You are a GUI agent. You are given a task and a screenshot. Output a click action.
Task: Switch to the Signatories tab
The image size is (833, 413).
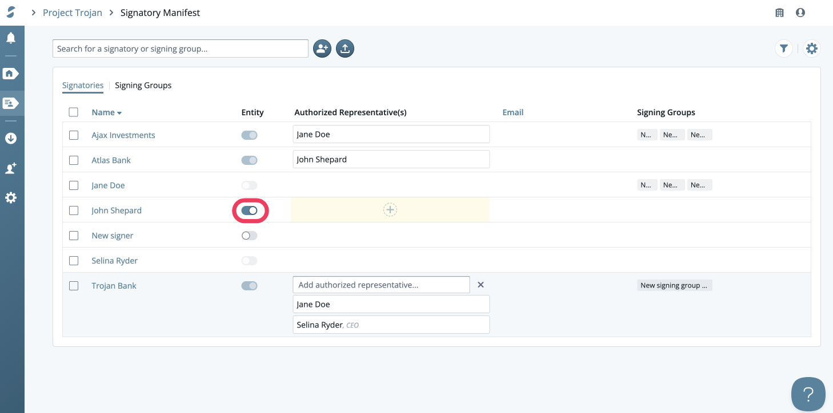point(83,85)
